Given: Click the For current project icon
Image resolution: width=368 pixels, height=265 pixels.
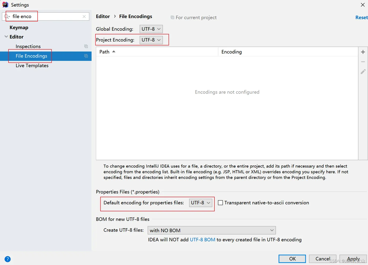Looking at the screenshot, I should click(172, 17).
